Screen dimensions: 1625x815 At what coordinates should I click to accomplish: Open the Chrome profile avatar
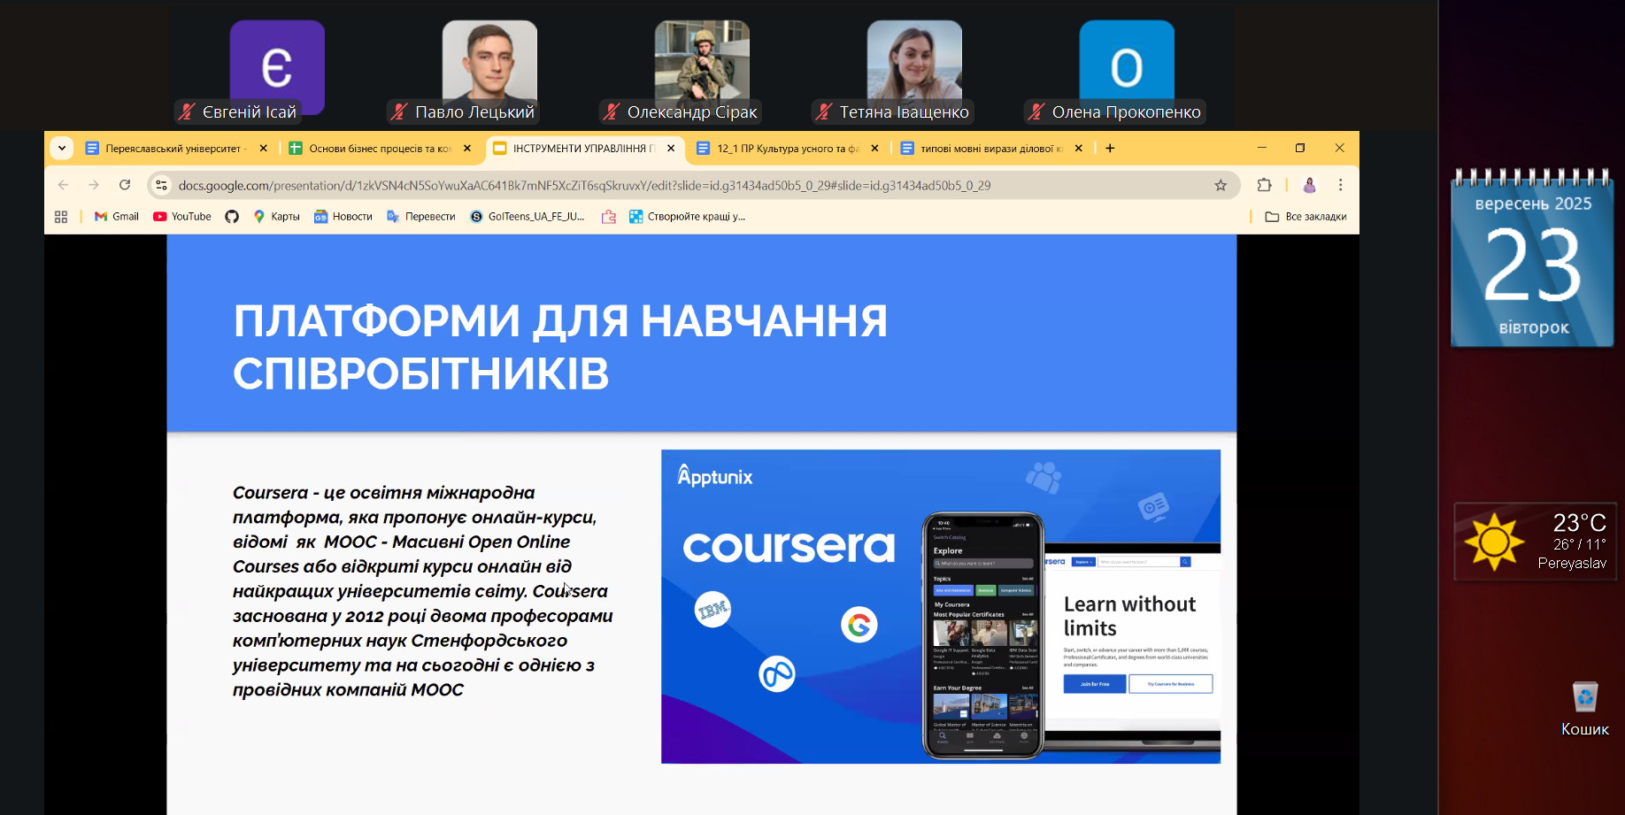pyautogui.click(x=1309, y=185)
